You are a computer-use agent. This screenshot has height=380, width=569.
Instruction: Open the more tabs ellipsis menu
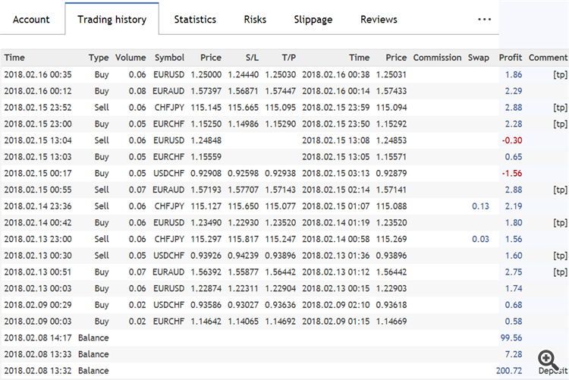485,20
